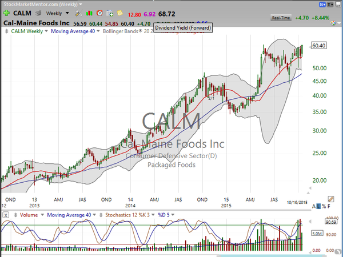Click the 90.69 stochastics value label
Screen dimensions: 343x257
click(331, 222)
